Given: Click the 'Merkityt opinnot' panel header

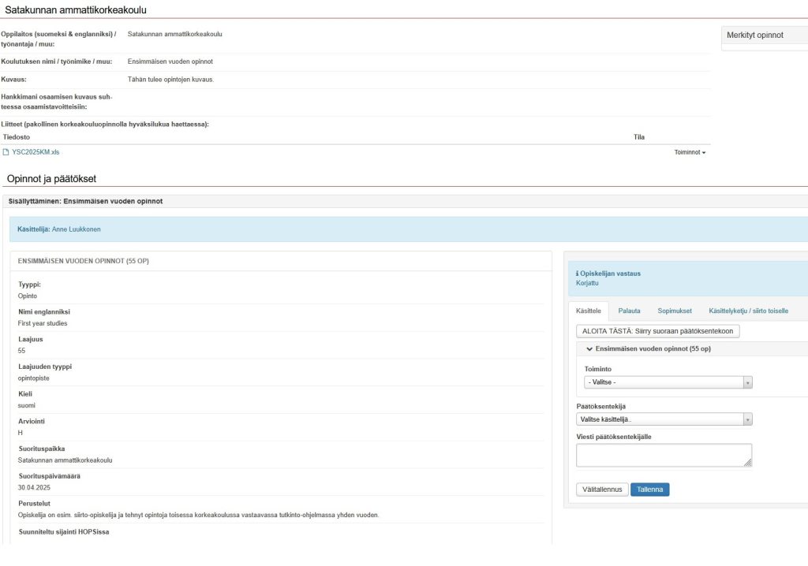Looking at the screenshot, I should point(754,35).
